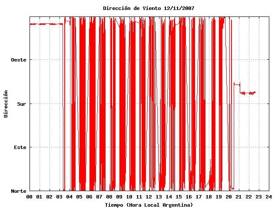This screenshot has height=208, width=278.
Task: Select the 'Norte' y-axis tick label
Action: coord(19,191)
